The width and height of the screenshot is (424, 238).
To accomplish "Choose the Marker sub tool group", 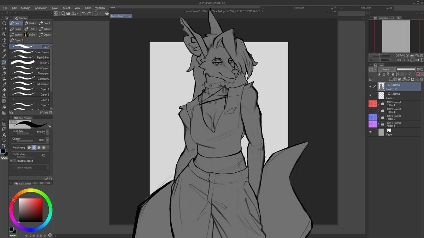I will (31, 23).
